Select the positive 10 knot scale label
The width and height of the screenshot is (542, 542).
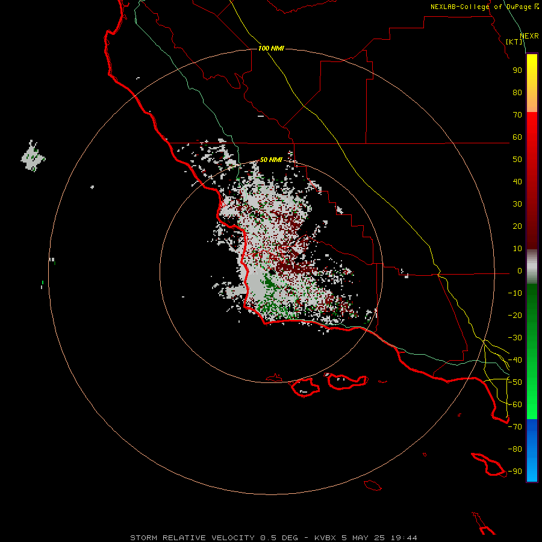pos(517,249)
